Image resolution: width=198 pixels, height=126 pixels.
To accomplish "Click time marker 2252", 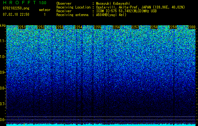I will pos(41,27).
